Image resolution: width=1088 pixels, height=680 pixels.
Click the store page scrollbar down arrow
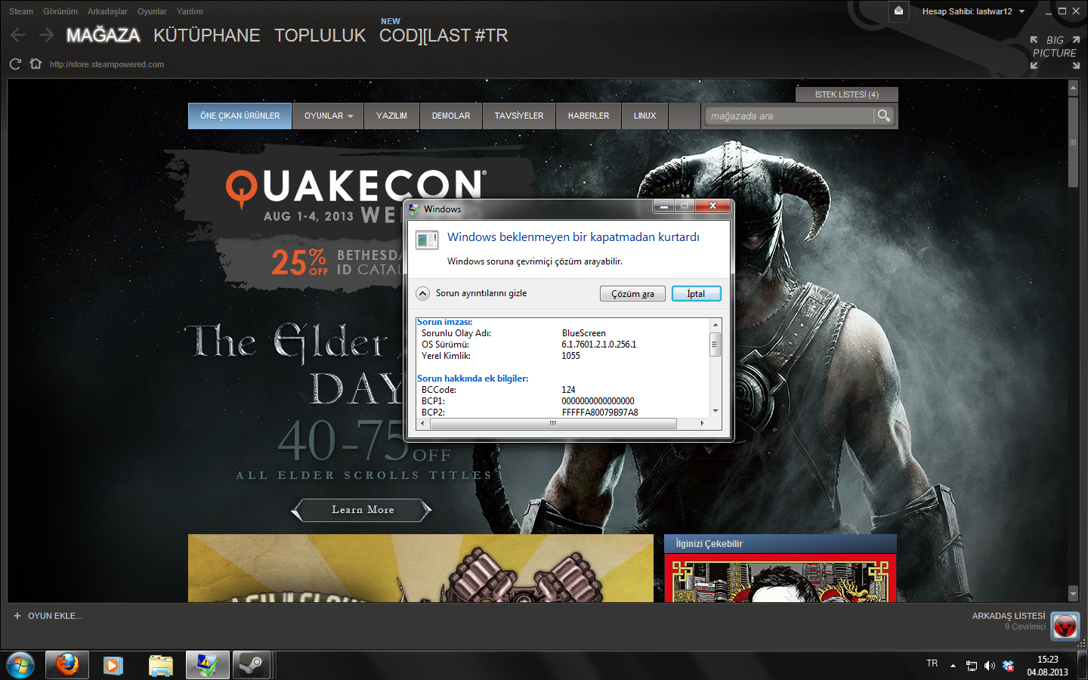(1073, 594)
